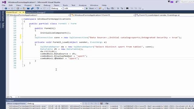The width and height of the screenshot is (194, 109).
Task: Open the Undo history dropdown arrow
Action: pyautogui.click(x=41, y=8)
